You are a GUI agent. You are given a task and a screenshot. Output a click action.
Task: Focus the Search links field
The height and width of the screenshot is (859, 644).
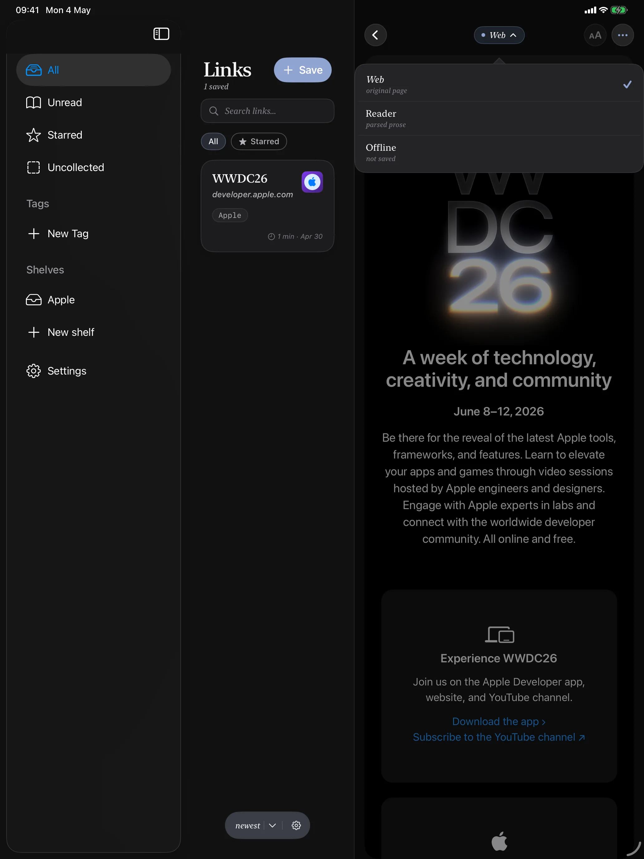point(267,111)
